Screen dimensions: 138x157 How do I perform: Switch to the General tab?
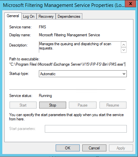[13, 16]
